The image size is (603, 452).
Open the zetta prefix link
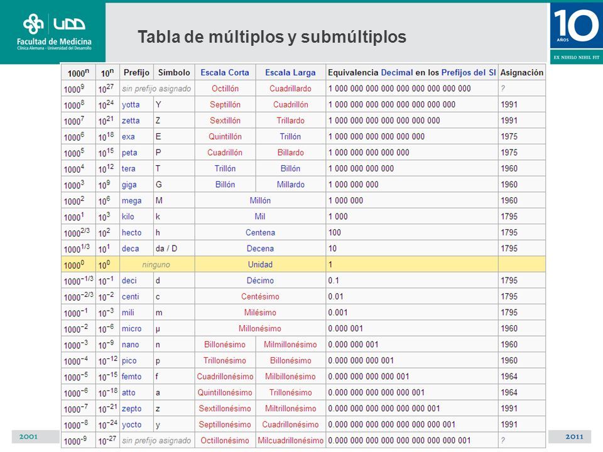point(131,121)
